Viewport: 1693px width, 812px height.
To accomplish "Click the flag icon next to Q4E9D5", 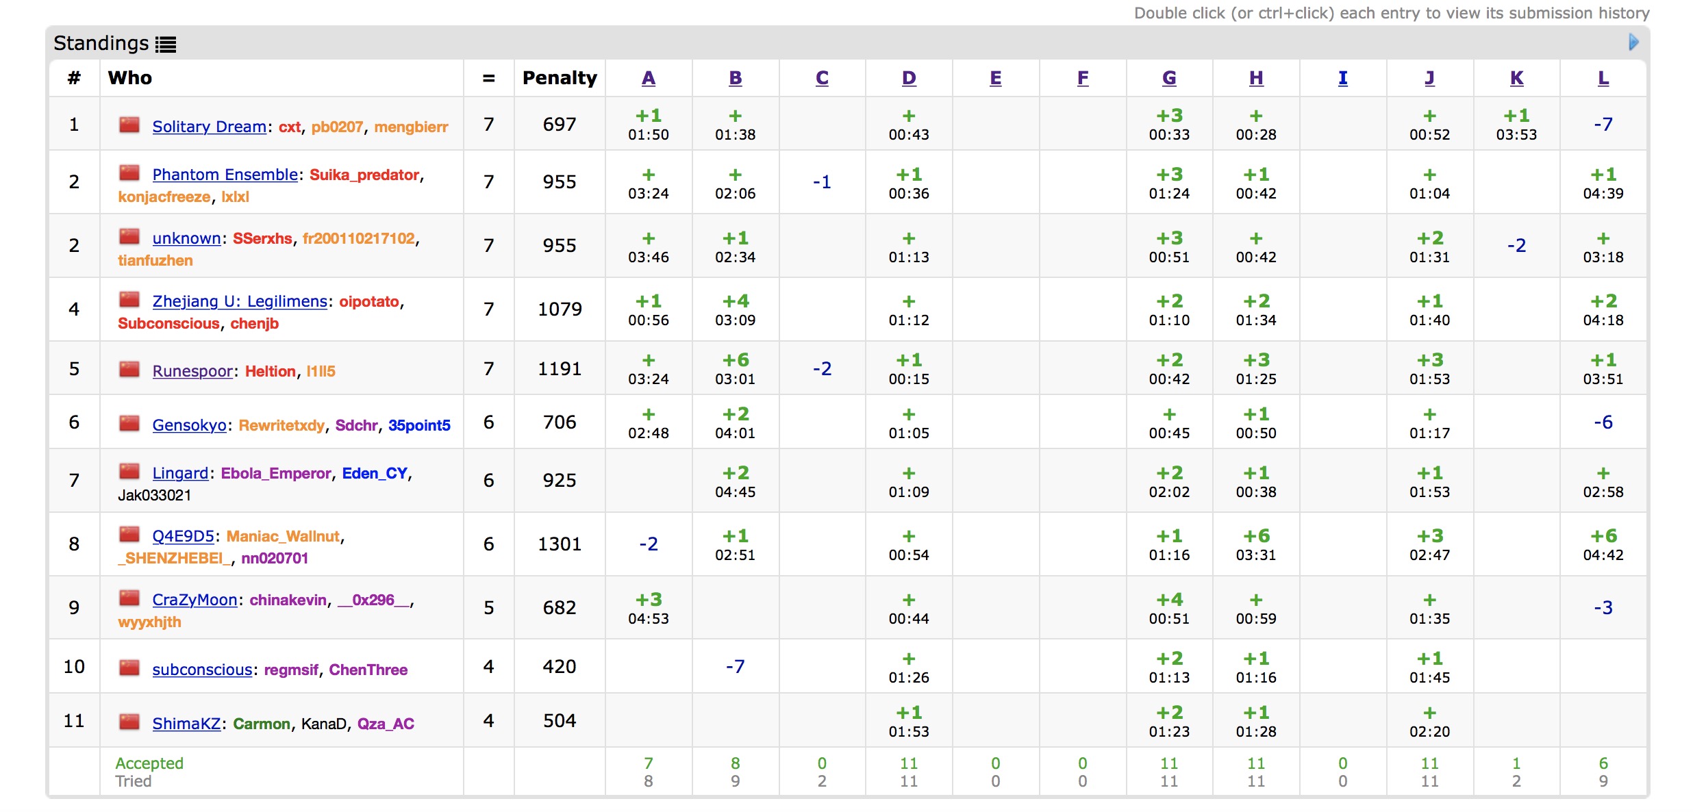I will (129, 534).
